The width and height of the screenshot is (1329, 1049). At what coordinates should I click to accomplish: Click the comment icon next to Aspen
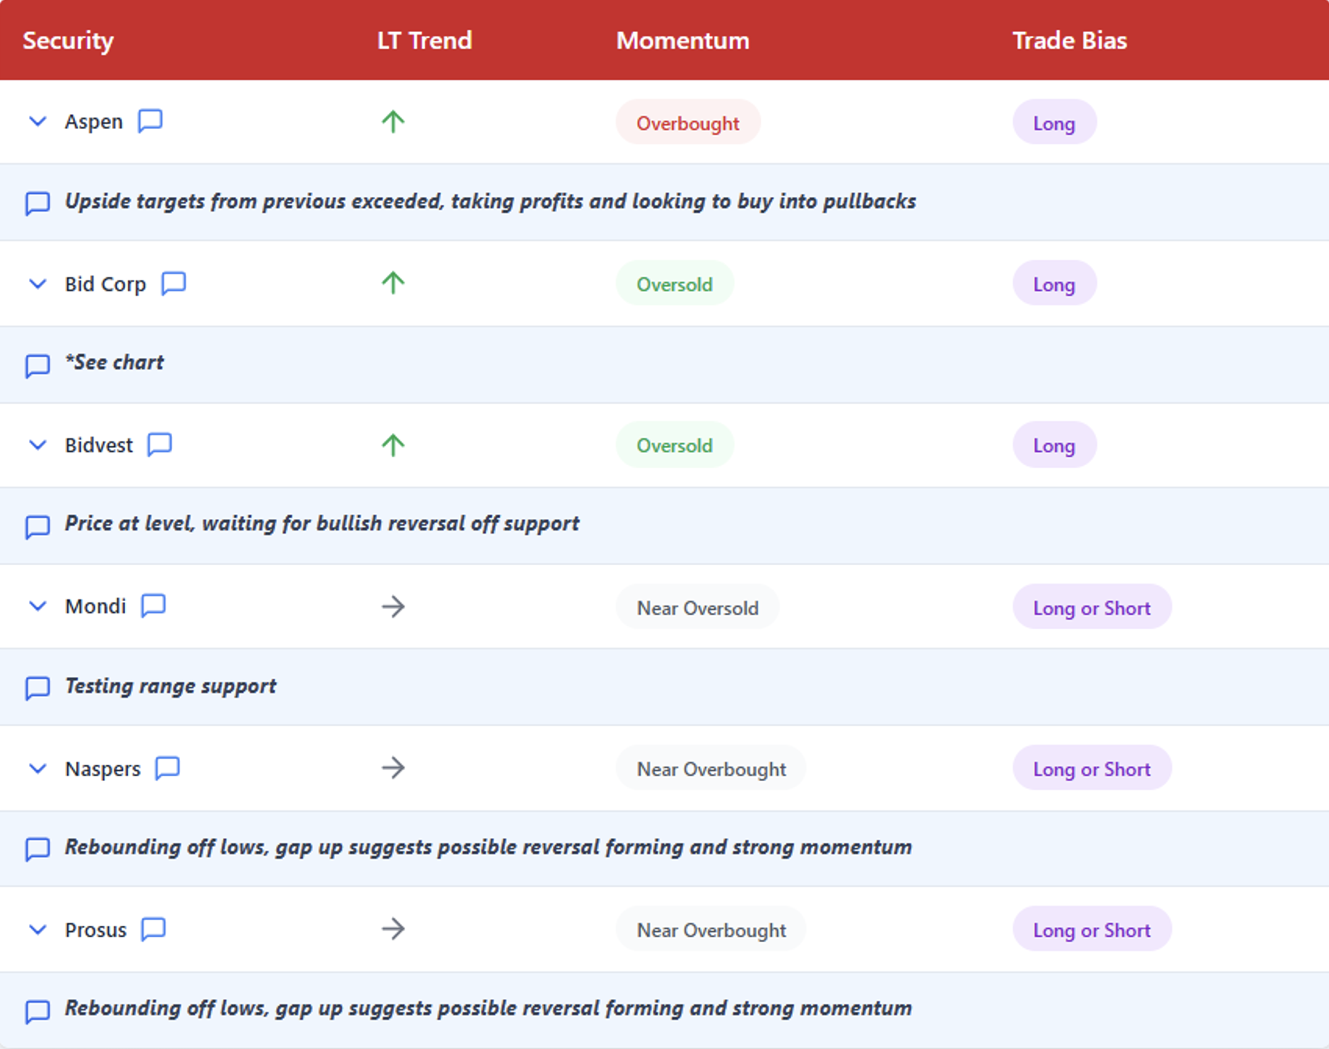[x=150, y=121]
